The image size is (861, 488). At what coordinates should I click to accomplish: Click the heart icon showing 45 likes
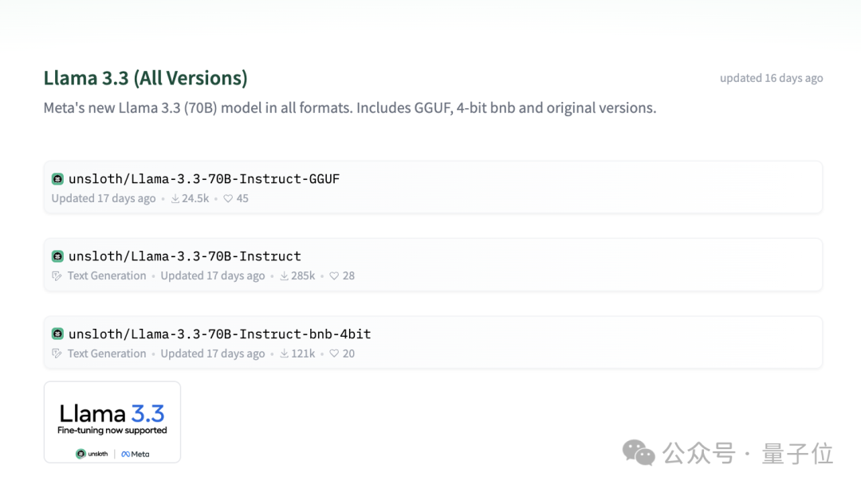click(x=228, y=198)
